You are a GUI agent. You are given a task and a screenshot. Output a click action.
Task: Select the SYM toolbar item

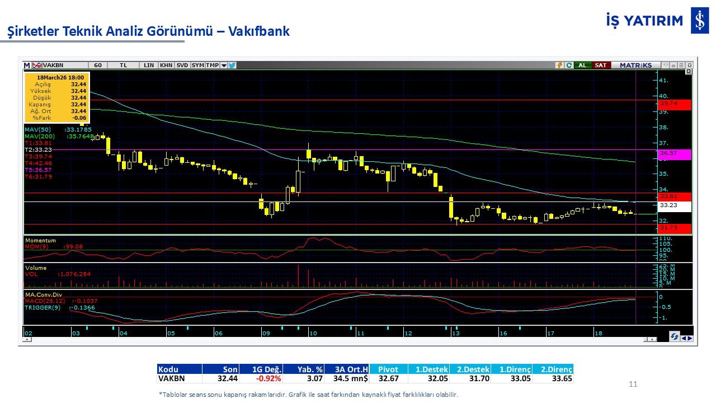197,65
